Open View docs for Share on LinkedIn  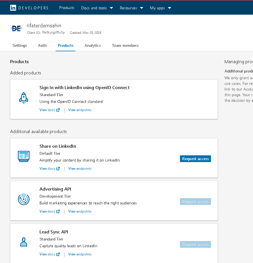pos(50,169)
